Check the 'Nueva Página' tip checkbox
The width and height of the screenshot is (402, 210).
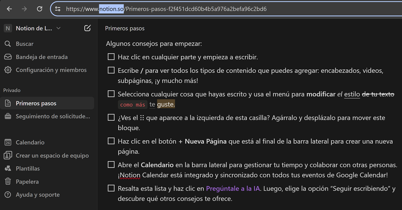click(111, 141)
